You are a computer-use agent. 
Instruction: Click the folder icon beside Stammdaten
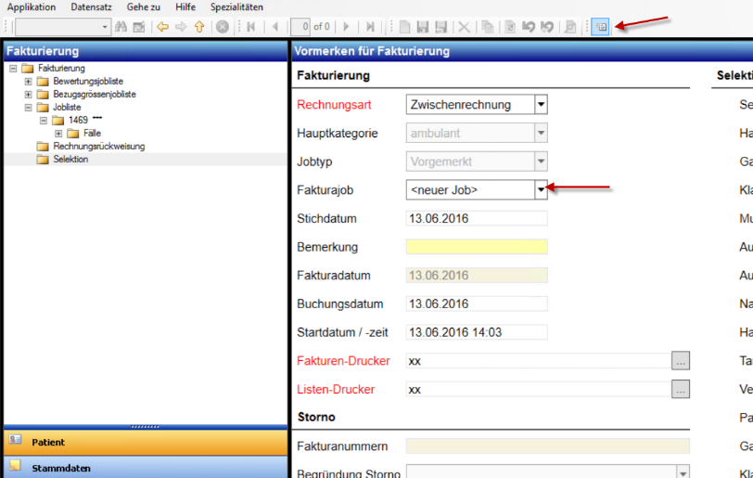[x=15, y=467]
